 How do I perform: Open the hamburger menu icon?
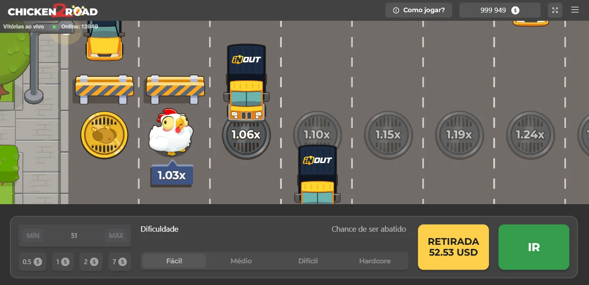click(575, 10)
